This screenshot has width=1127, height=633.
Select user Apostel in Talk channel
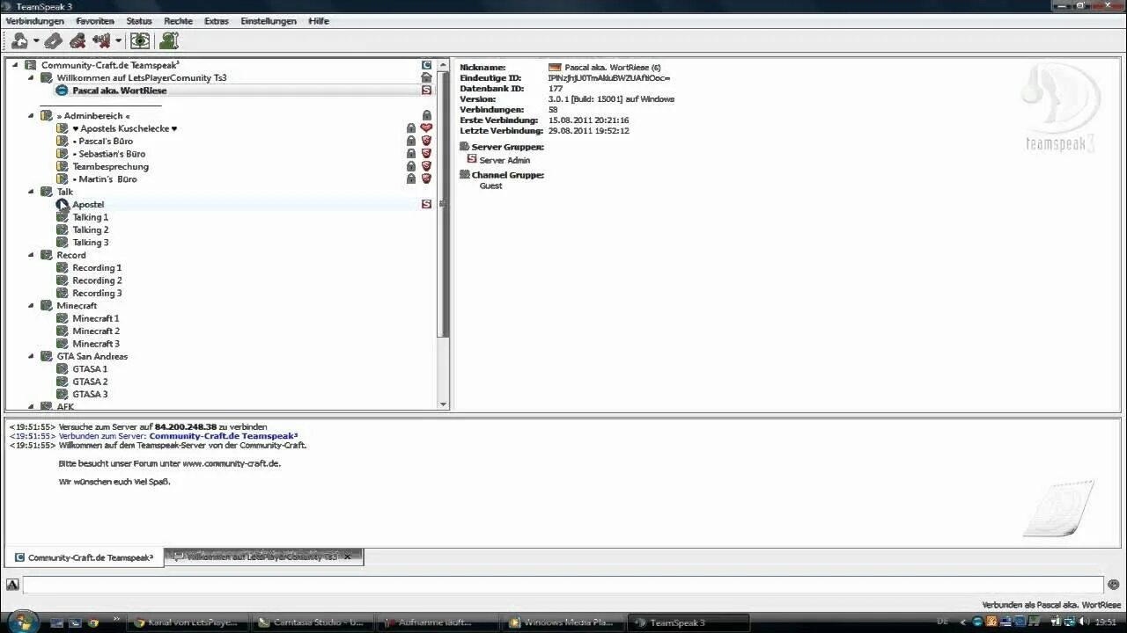point(88,204)
